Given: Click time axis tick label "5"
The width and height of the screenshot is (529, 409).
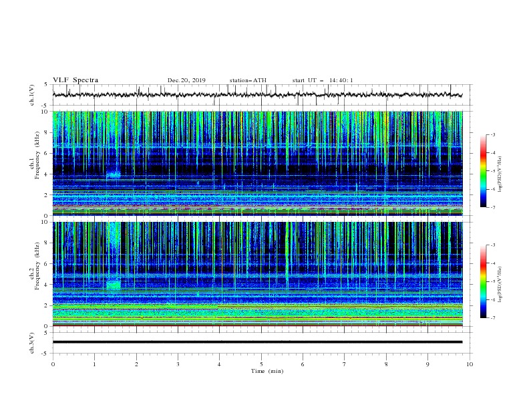Looking at the screenshot, I should (261, 364).
